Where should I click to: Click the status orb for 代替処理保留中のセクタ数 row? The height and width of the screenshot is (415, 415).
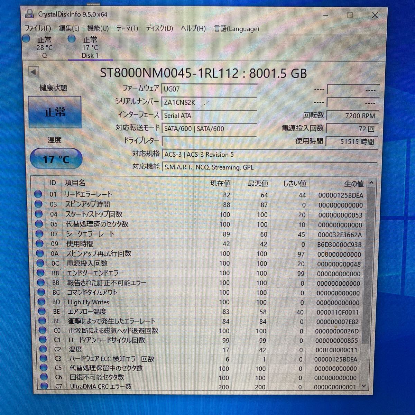click(44, 368)
